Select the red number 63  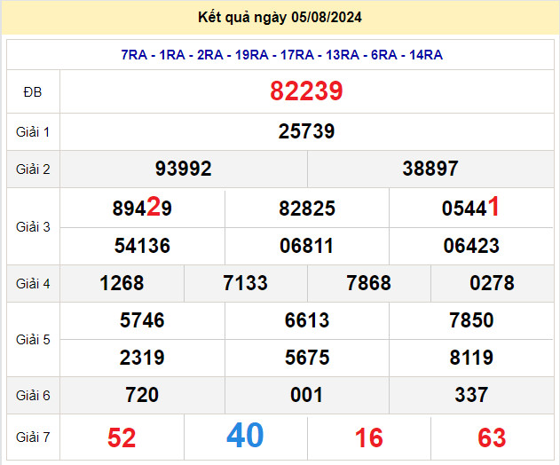click(492, 437)
